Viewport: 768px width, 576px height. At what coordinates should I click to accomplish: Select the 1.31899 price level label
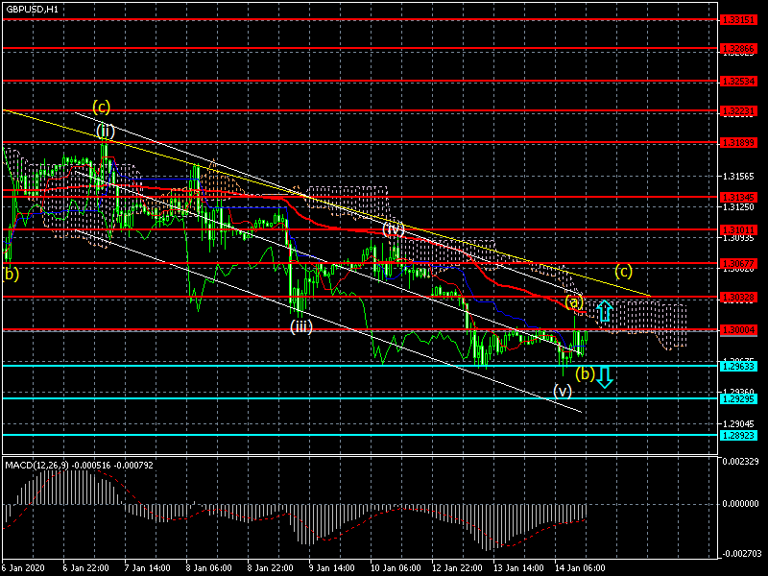738,142
